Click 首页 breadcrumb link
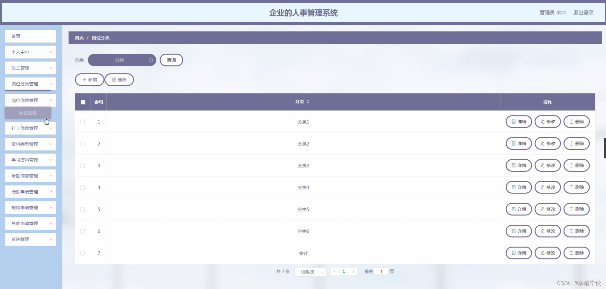This screenshot has height=289, width=606. click(79, 38)
